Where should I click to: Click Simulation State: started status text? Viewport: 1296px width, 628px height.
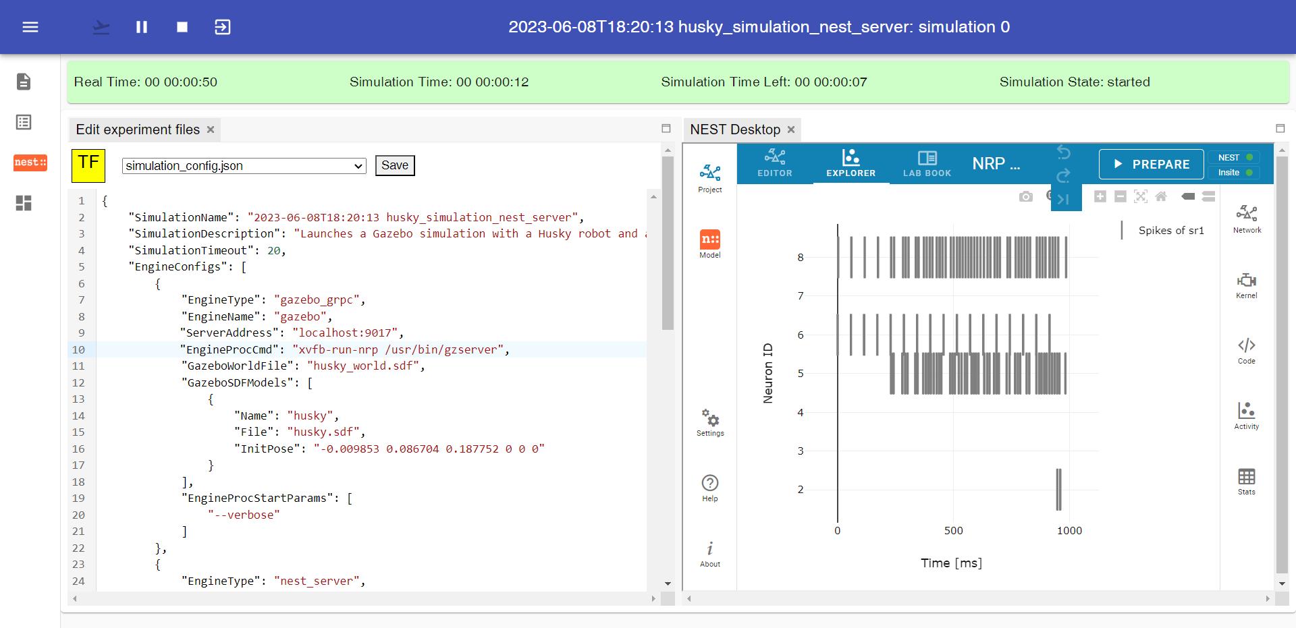(x=1075, y=82)
